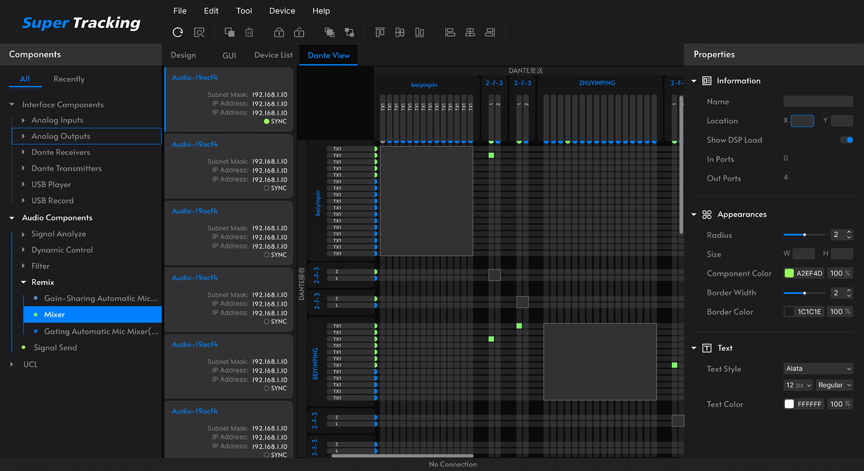Collapse the Remix category

click(23, 282)
